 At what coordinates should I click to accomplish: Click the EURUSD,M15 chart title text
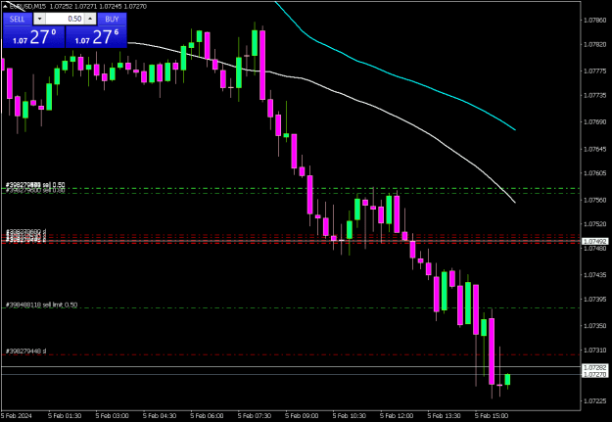26,6
